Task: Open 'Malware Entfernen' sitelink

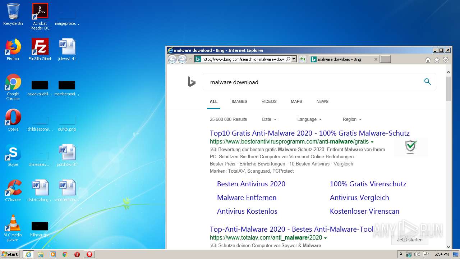Action: [247, 197]
